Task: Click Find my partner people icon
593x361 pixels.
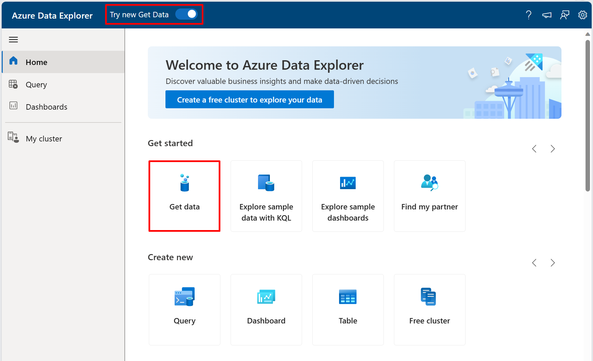Action: click(x=430, y=183)
